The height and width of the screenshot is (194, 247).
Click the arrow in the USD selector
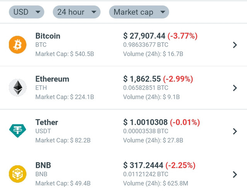coord(38,12)
